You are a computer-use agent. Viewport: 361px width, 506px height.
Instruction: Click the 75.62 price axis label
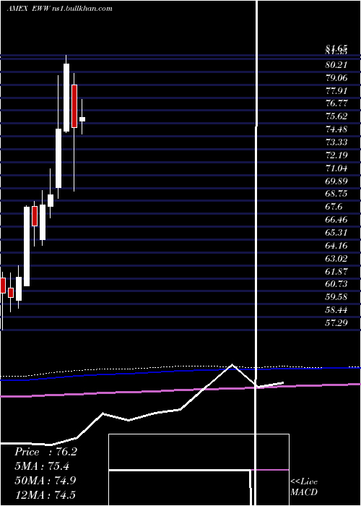point(336,116)
